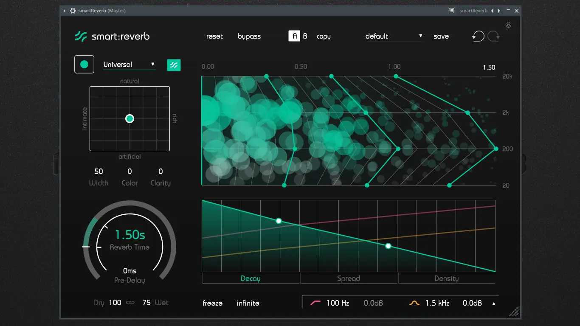Click the preset list icon in title bar
The width and height of the screenshot is (580, 326).
(451, 11)
